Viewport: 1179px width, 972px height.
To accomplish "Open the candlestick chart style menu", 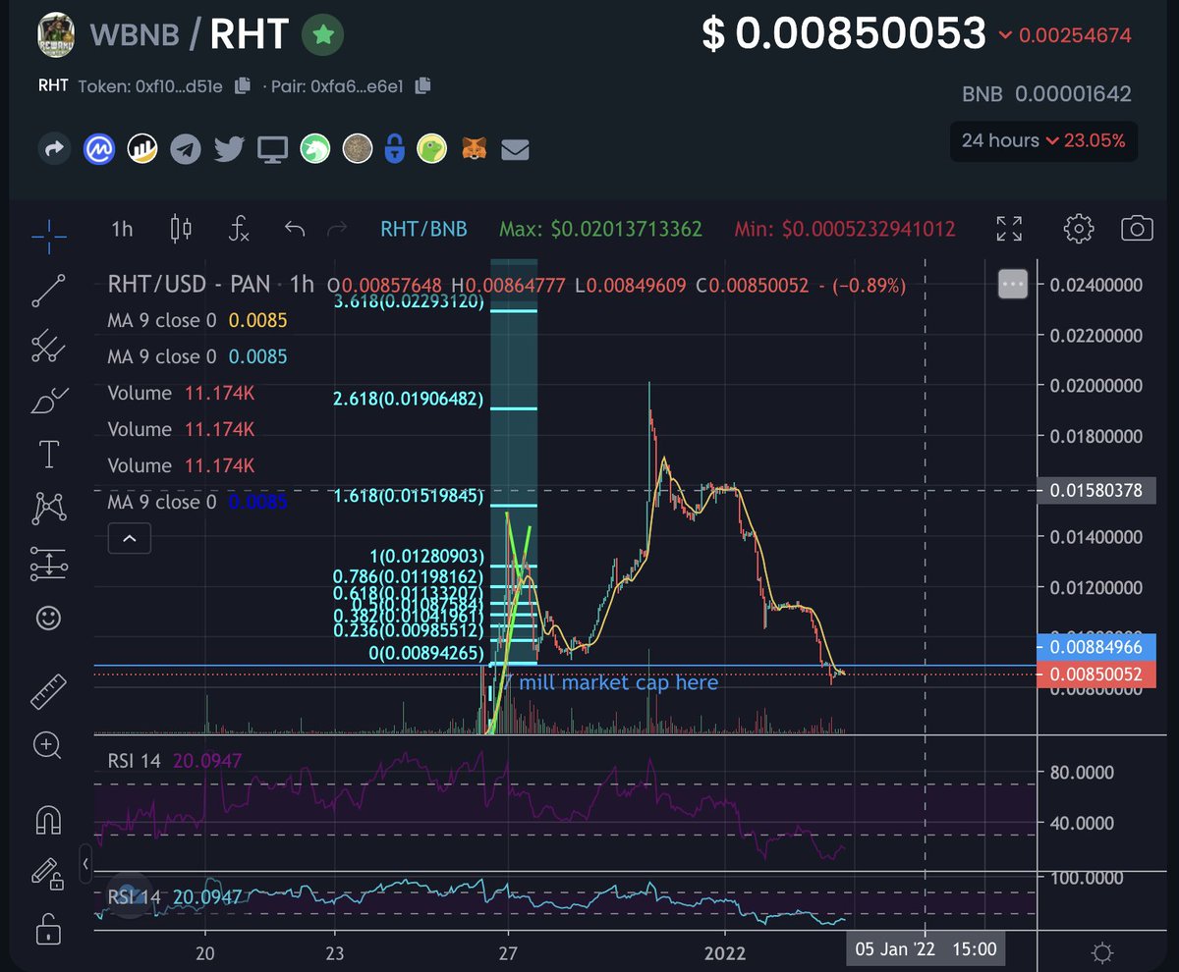I will pos(182,230).
